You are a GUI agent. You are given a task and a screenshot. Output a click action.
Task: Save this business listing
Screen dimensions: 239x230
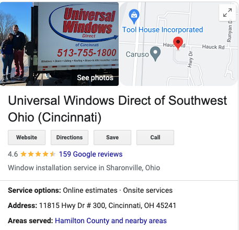coord(112,137)
